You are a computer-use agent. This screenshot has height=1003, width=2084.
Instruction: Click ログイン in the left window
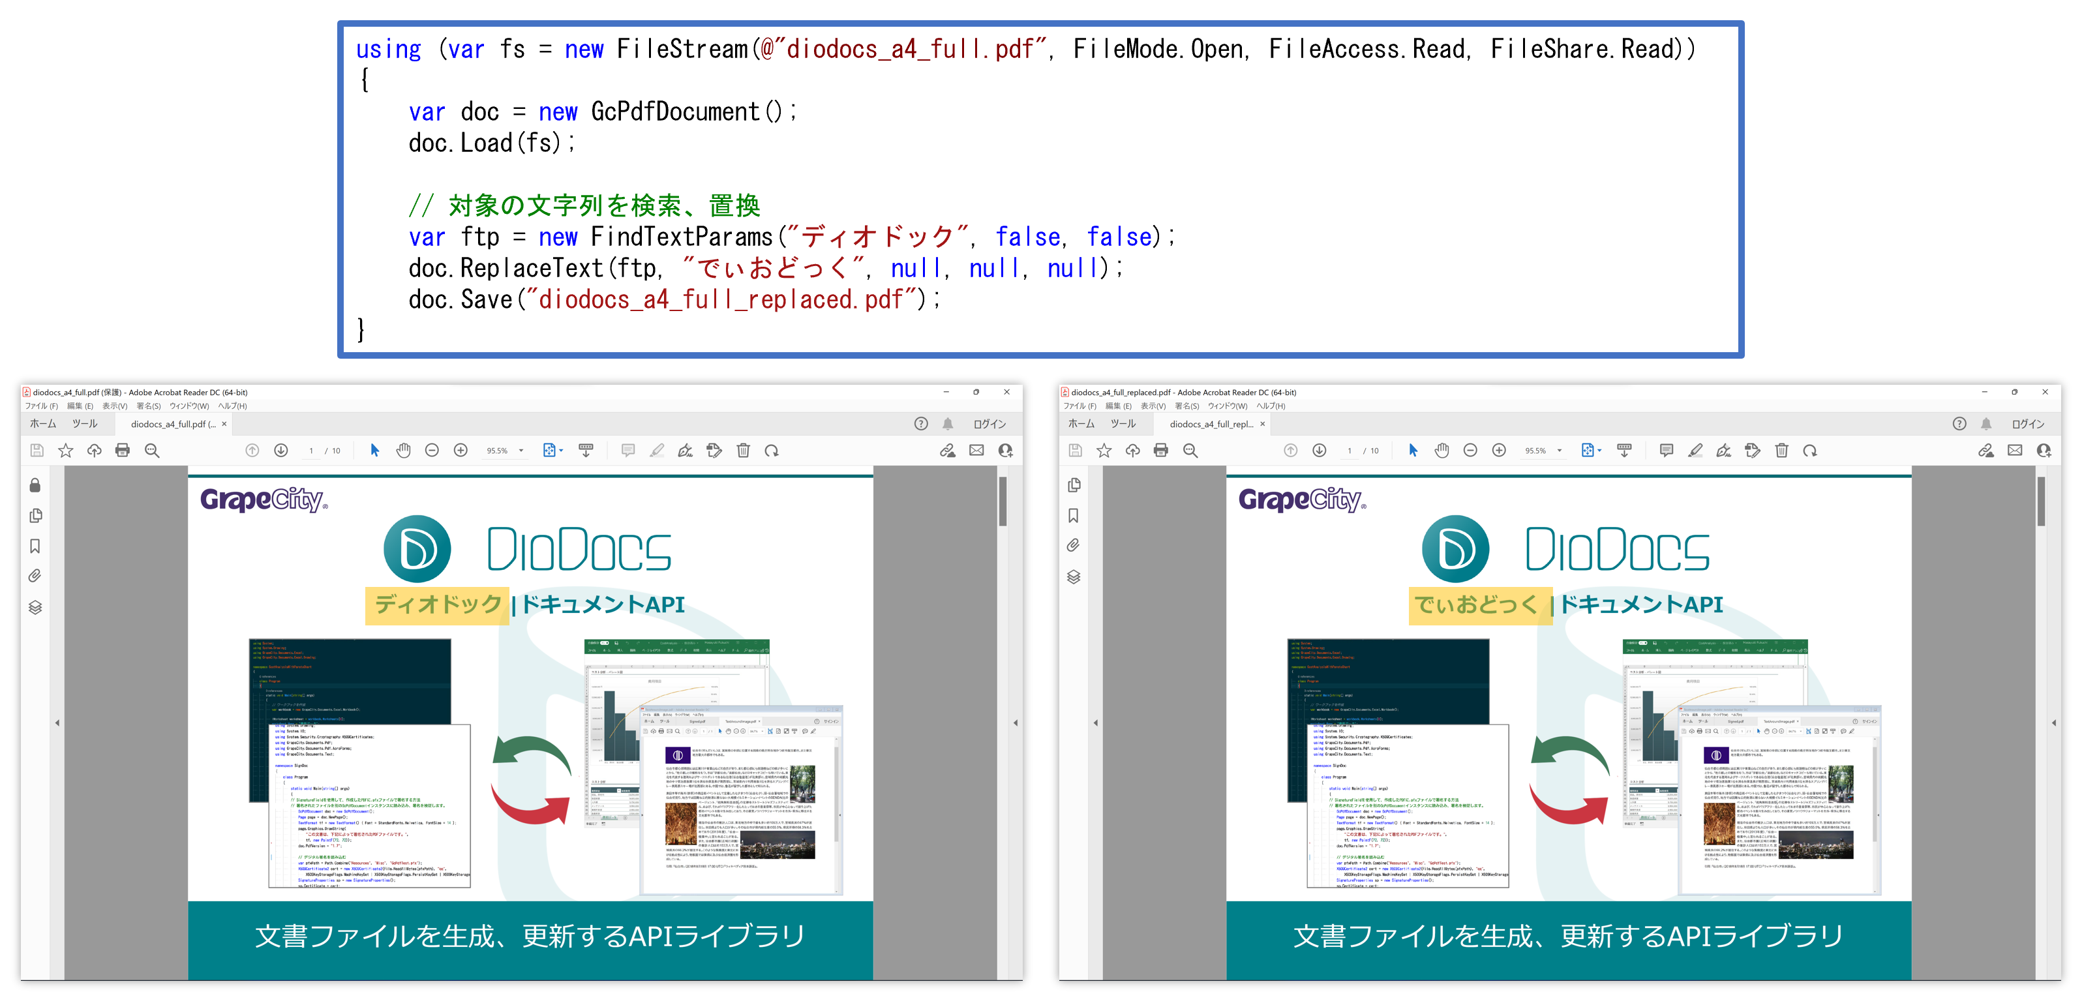click(x=989, y=424)
